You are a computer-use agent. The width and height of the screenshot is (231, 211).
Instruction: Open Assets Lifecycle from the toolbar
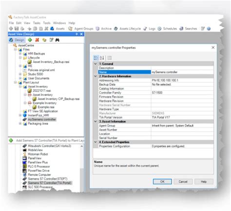pos(127,29)
